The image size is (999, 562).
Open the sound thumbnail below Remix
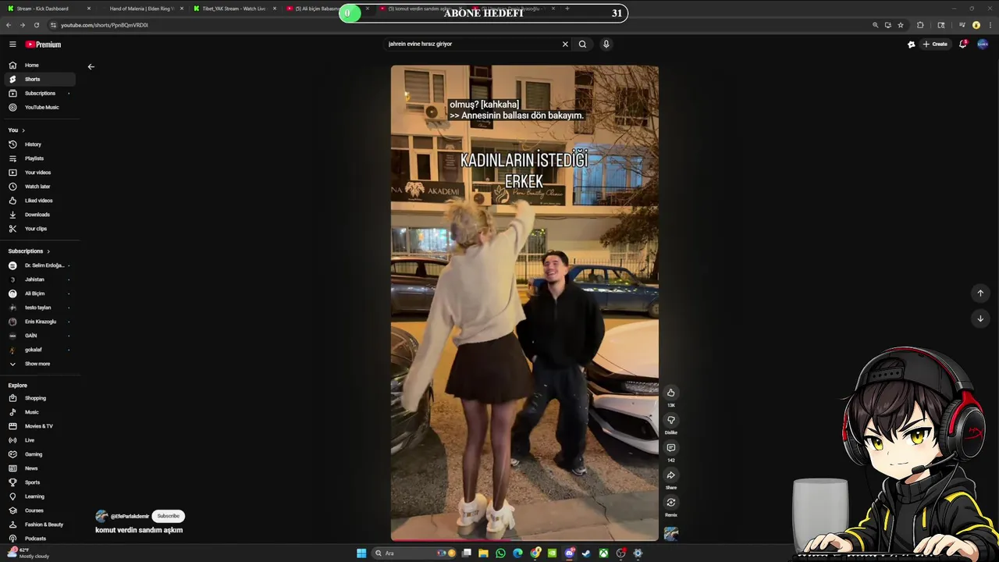(670, 534)
